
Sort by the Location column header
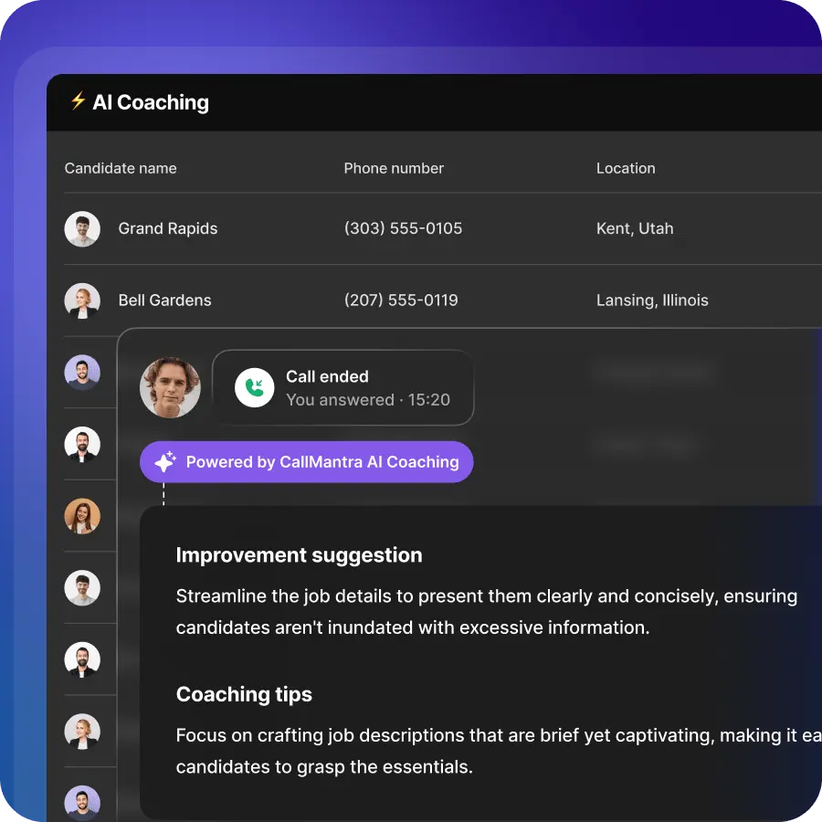[x=626, y=168]
